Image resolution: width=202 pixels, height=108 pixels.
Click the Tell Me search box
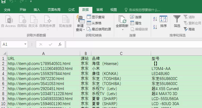point(143,10)
